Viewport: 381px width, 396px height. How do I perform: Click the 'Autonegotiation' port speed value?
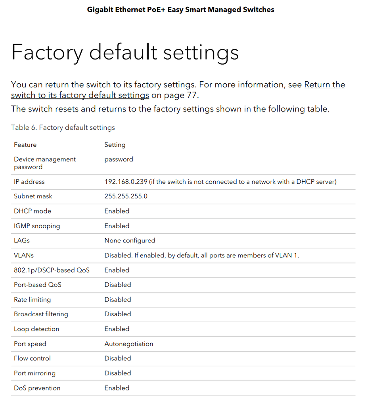pyautogui.click(x=128, y=344)
